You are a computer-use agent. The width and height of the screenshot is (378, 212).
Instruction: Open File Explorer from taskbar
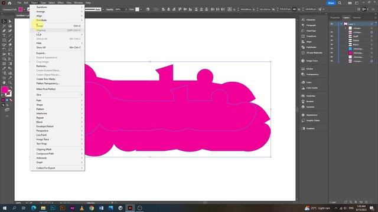(x=43, y=208)
